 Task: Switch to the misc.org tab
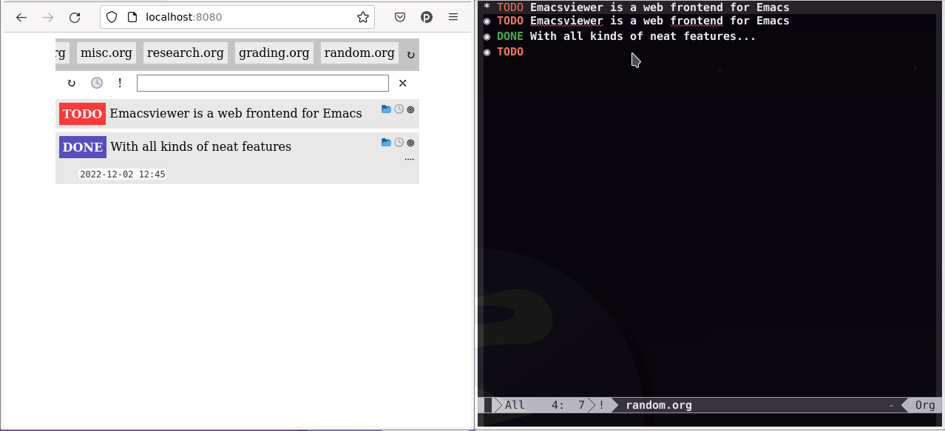pyautogui.click(x=106, y=52)
